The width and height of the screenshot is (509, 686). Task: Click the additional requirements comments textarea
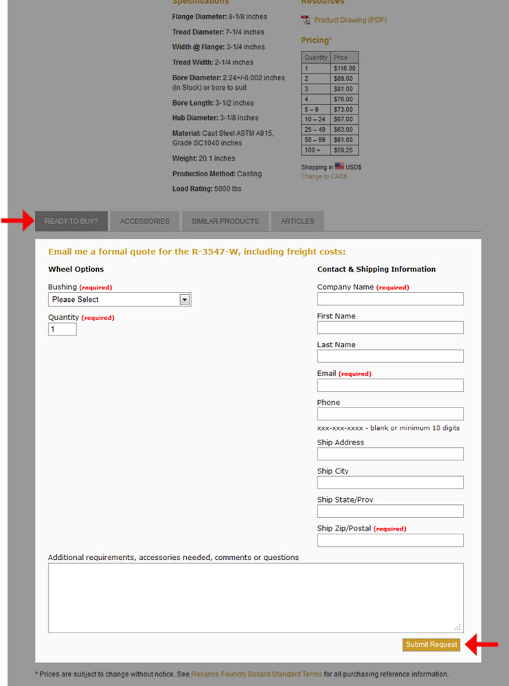(x=256, y=598)
